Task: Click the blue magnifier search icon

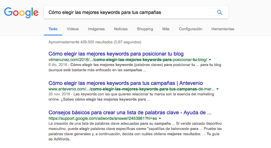Action: (220, 13)
